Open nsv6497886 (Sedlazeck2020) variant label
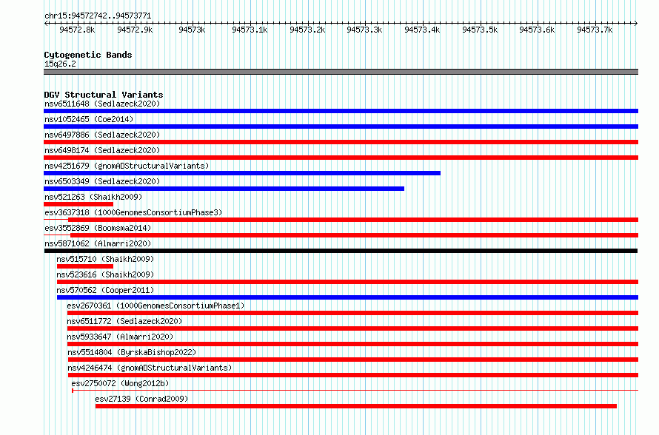Image resolution: width=659 pixels, height=435 pixels. click(102, 135)
